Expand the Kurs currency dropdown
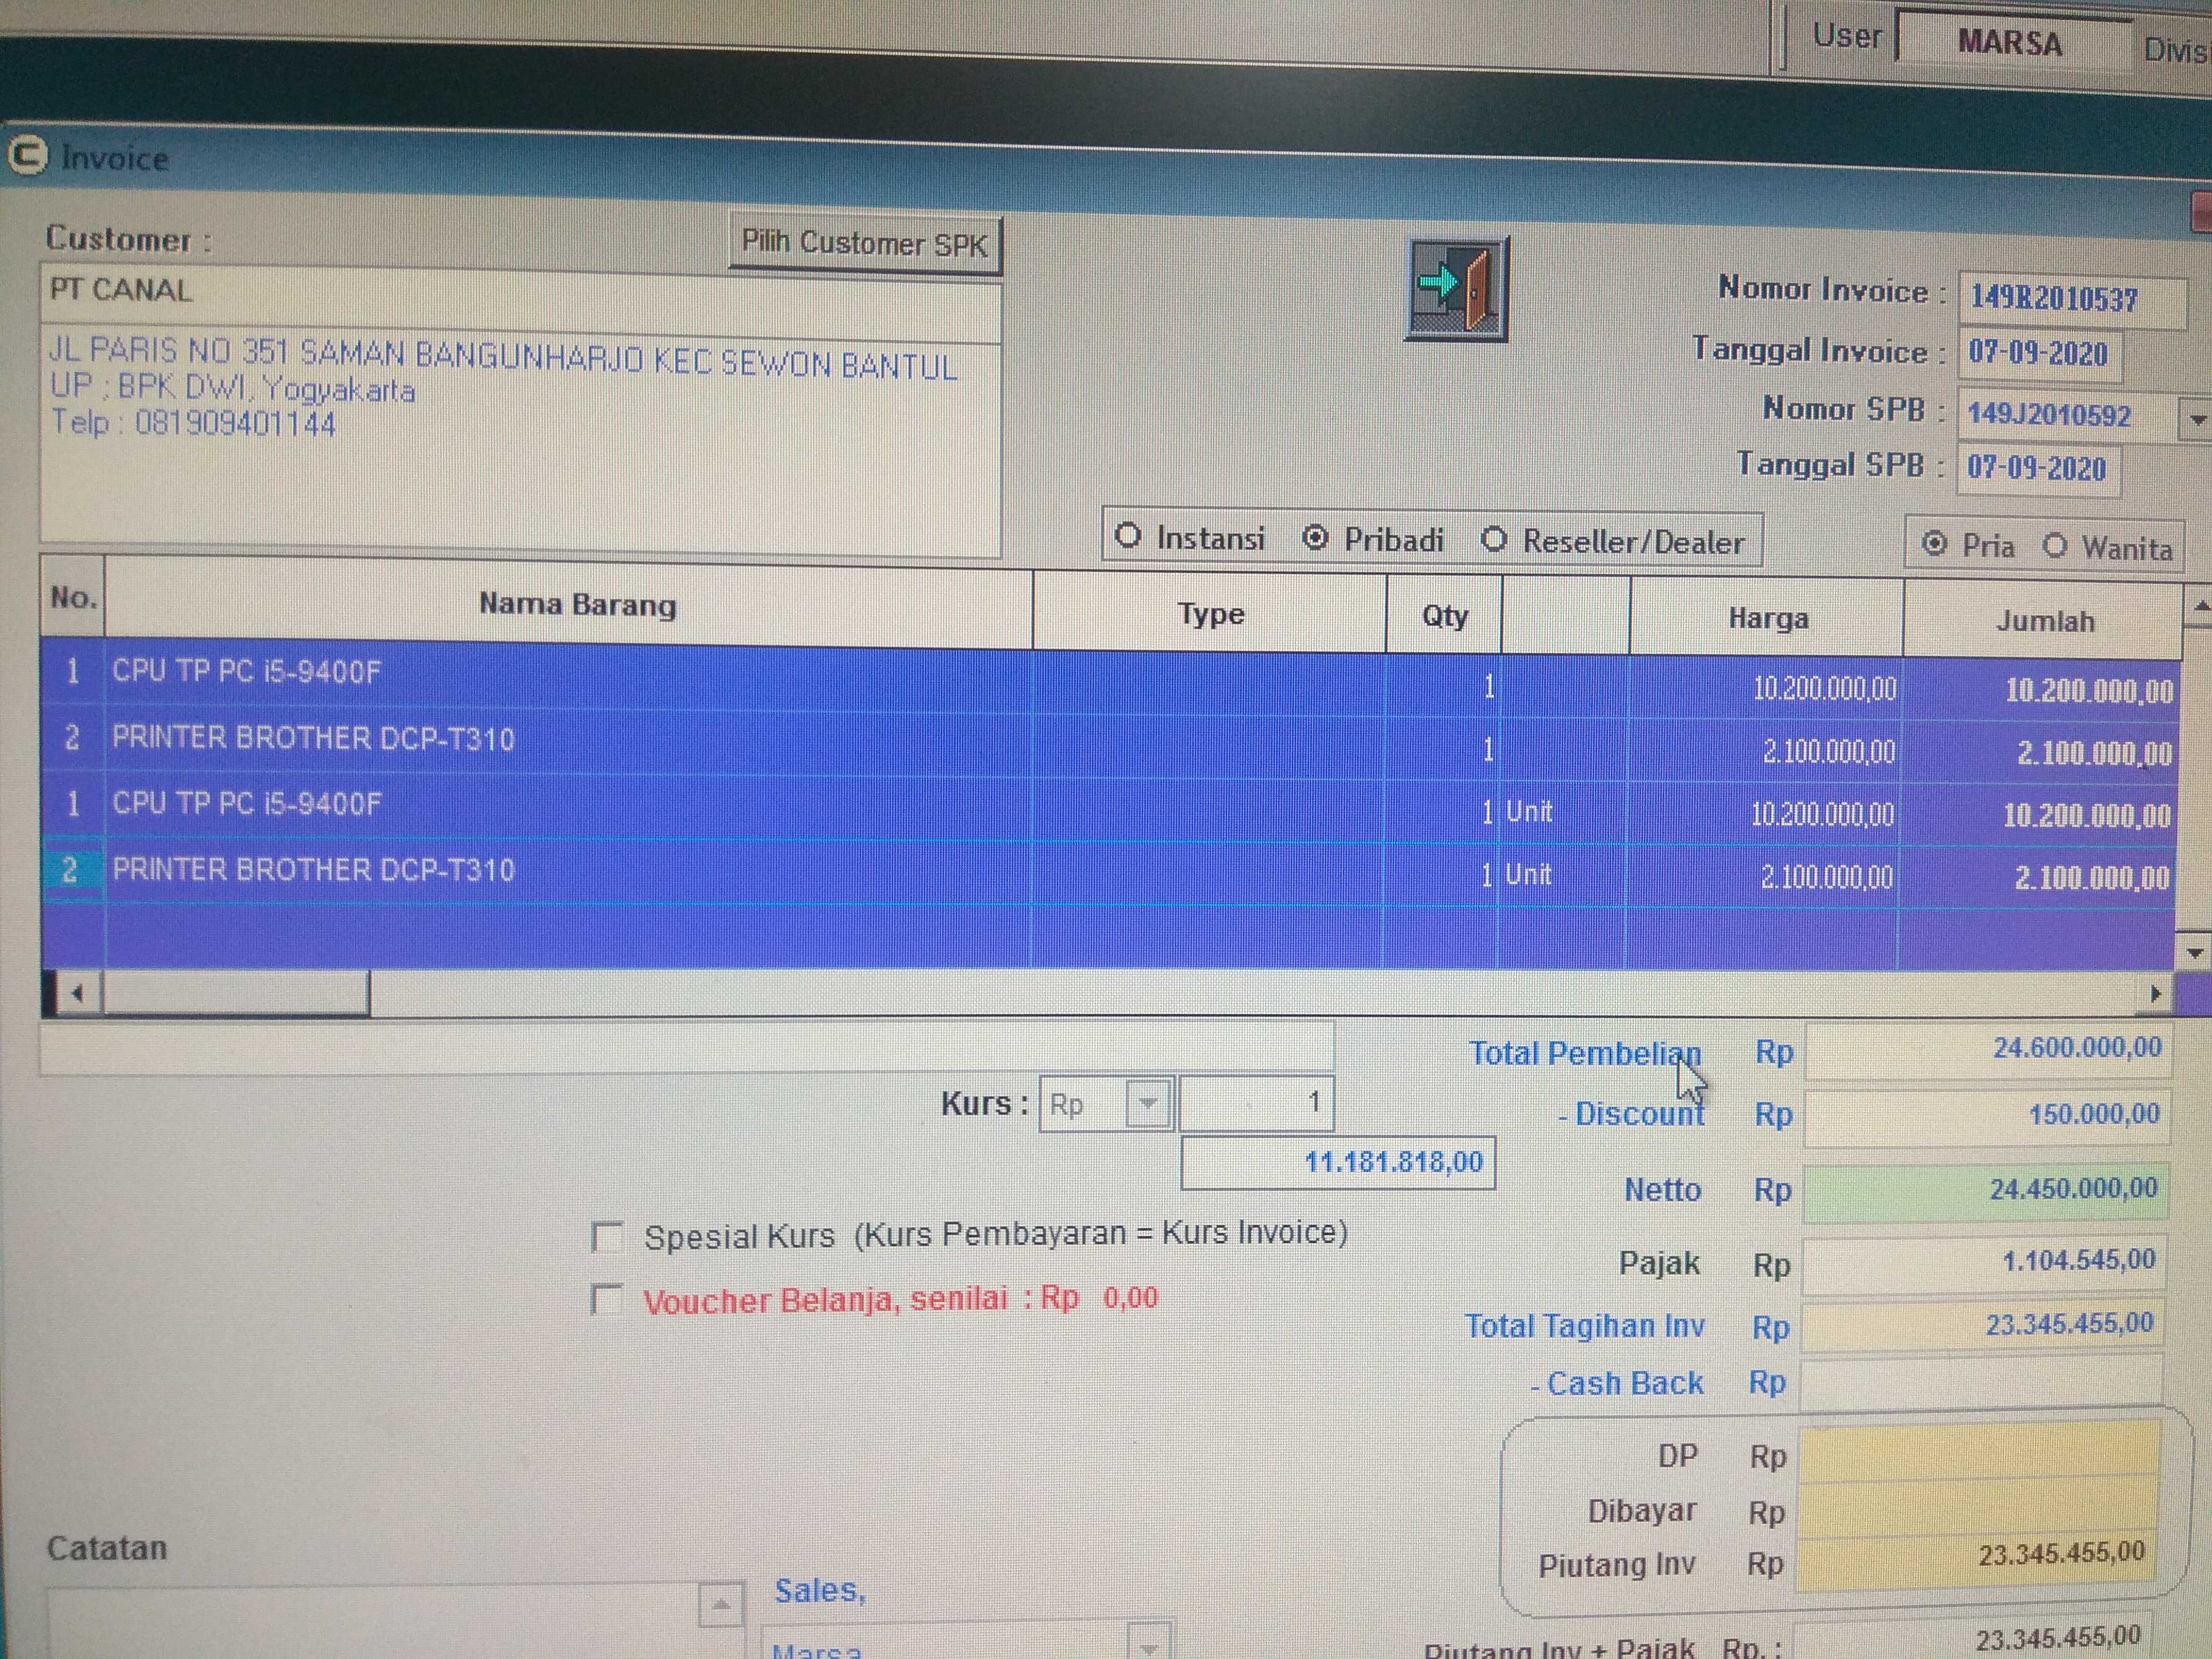 (x=1148, y=1104)
